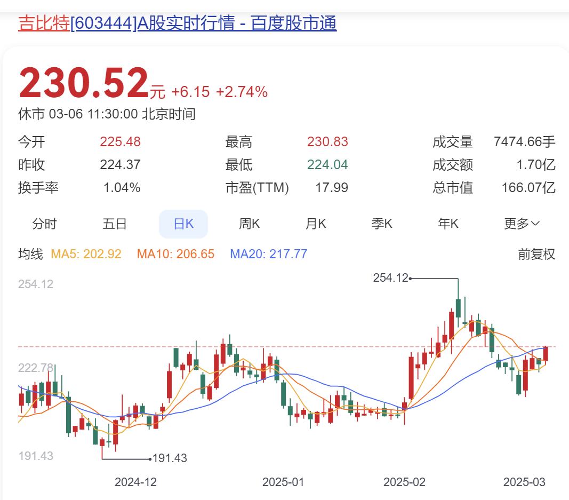Click the 2025-02 date axis label

pos(404,482)
